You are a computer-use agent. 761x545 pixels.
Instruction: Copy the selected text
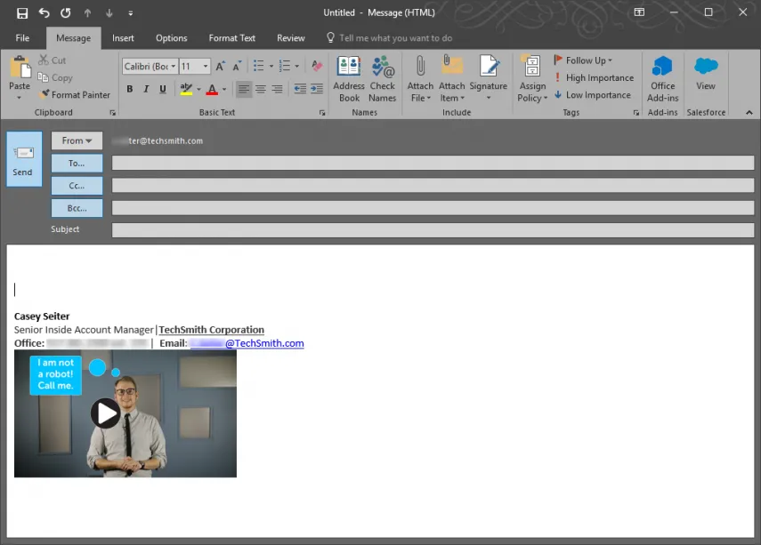(x=55, y=77)
